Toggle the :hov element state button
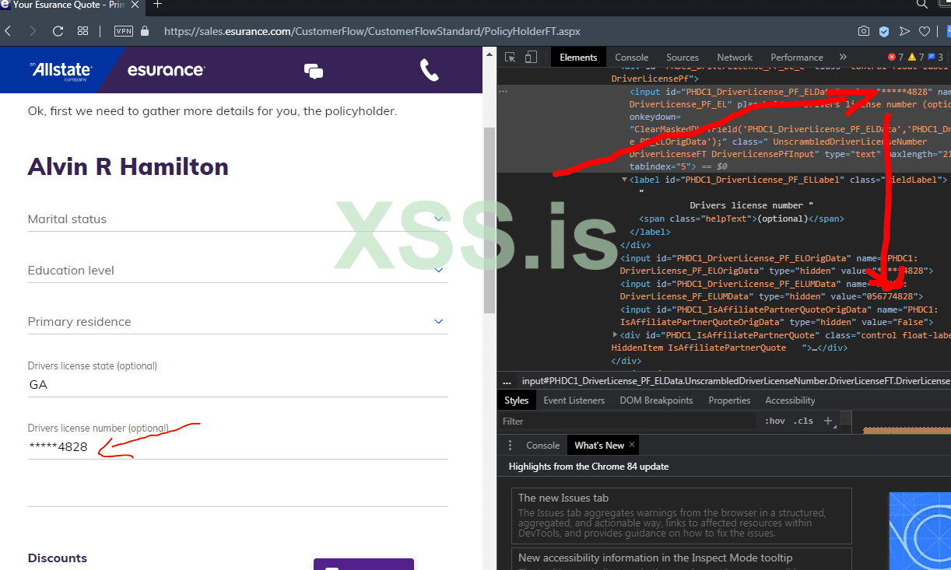Image resolution: width=951 pixels, height=570 pixels. (x=775, y=421)
